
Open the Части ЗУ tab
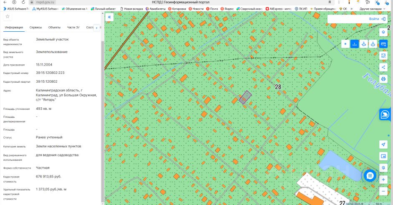73,27
